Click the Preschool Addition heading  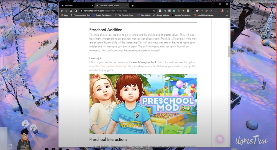(106, 30)
